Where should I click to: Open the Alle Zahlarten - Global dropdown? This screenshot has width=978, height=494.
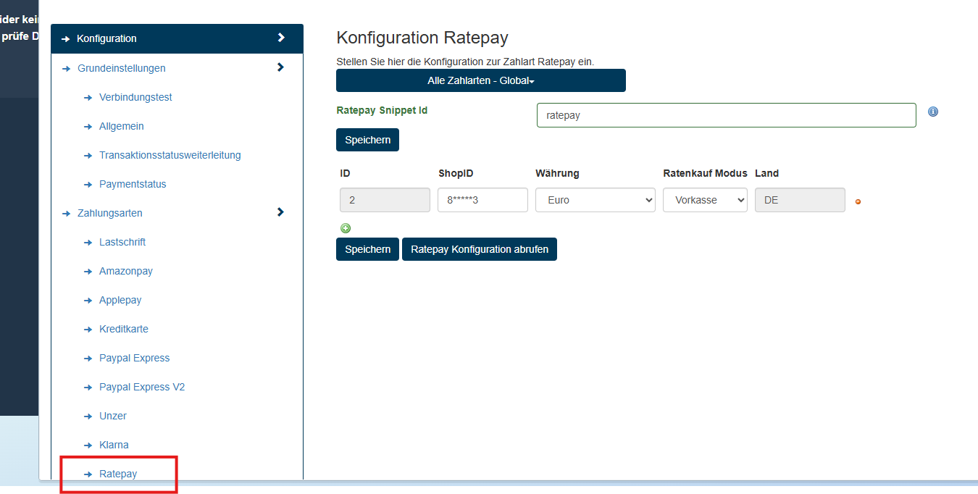point(481,80)
